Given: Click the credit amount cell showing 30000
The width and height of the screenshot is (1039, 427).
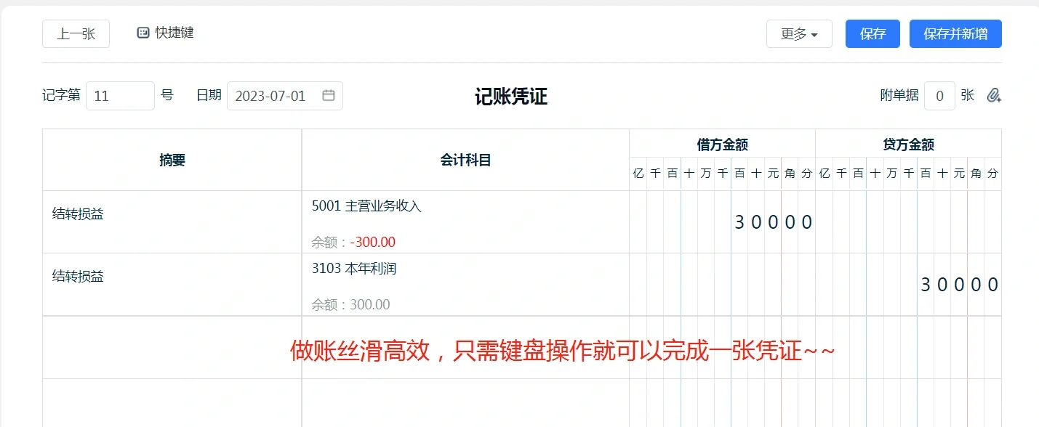Looking at the screenshot, I should coord(960,285).
